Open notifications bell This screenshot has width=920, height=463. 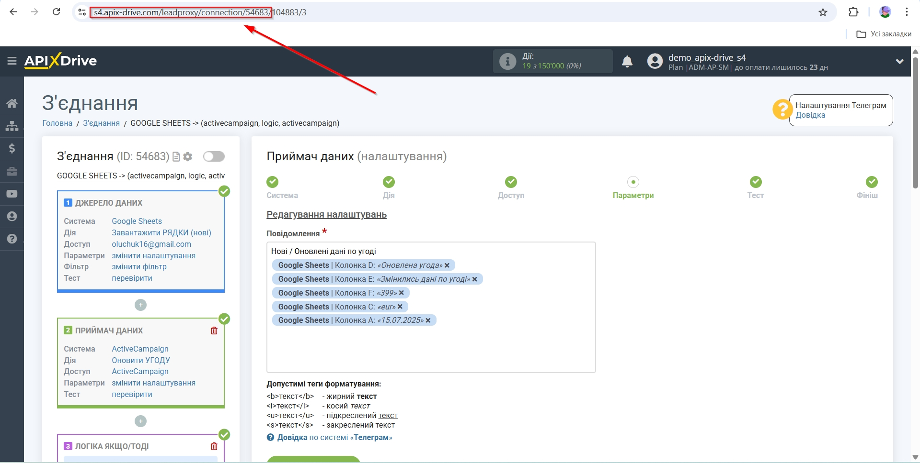[x=627, y=61]
